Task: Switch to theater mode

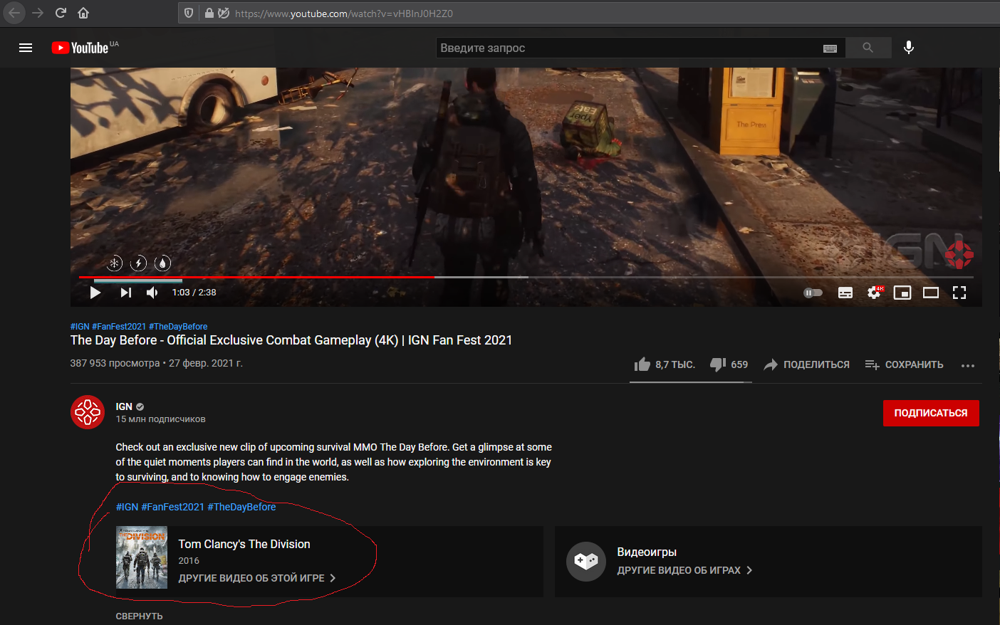Action: (x=931, y=293)
